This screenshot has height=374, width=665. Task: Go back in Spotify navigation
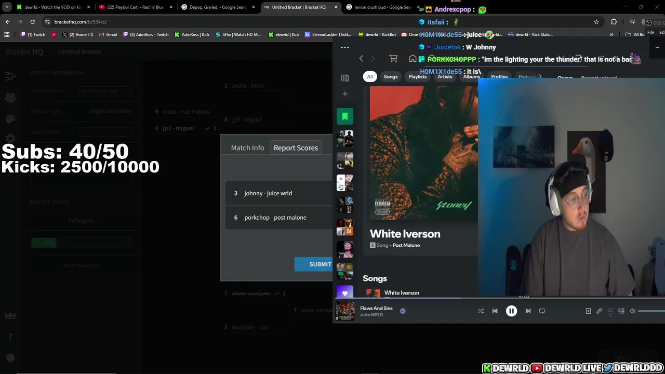pyautogui.click(x=361, y=59)
